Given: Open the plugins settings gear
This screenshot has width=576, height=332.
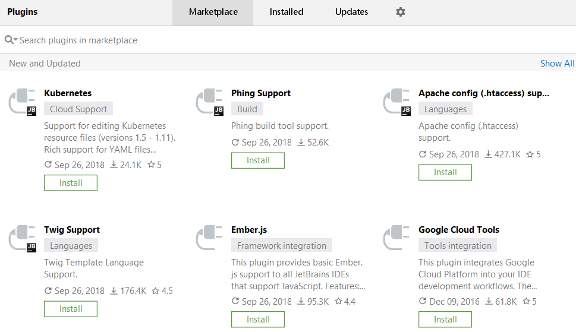Looking at the screenshot, I should pos(401,12).
